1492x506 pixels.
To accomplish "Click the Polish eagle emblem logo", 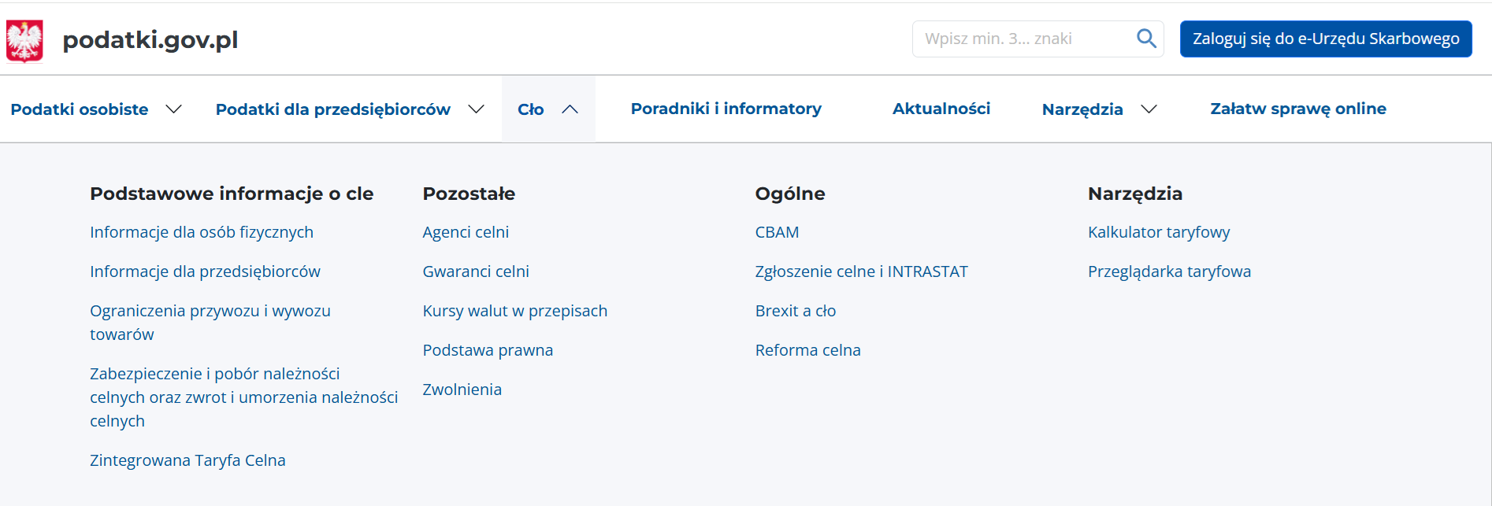I will click(x=24, y=40).
